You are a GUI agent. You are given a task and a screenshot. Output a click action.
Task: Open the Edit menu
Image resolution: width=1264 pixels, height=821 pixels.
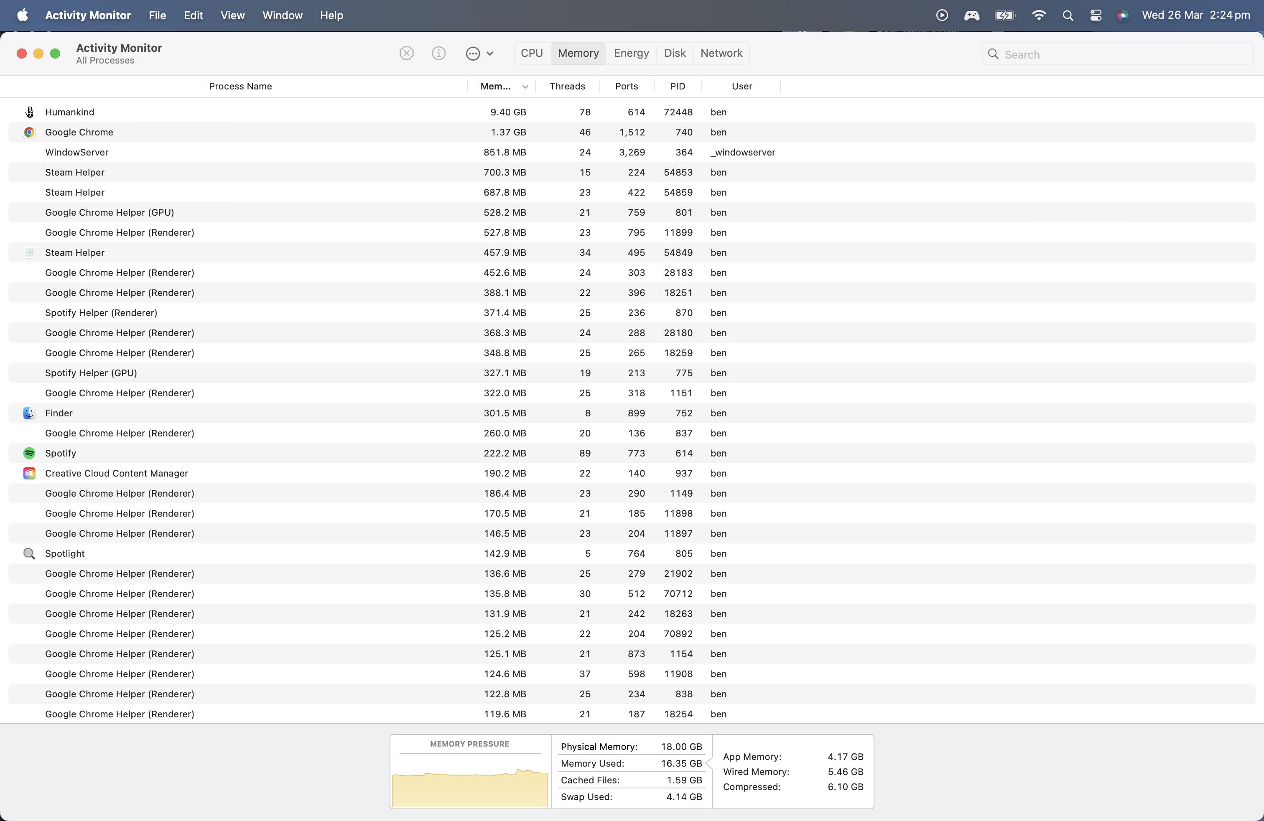193,15
